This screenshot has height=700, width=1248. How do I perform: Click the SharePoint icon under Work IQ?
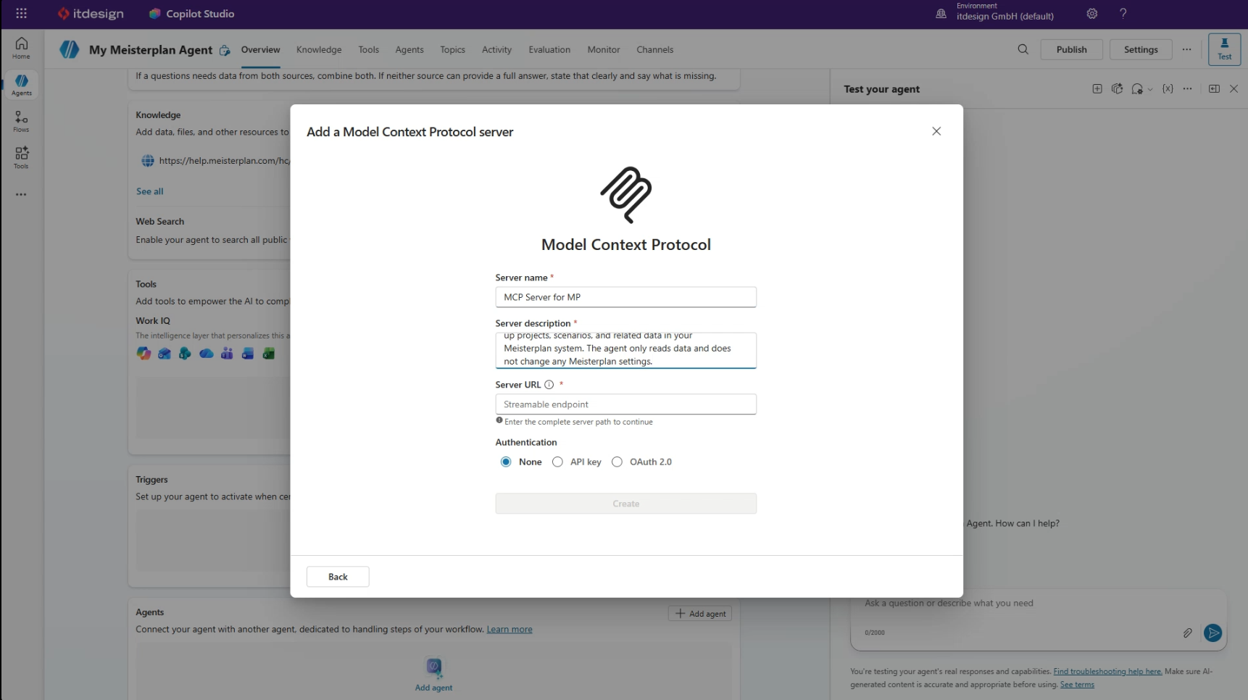coord(185,354)
